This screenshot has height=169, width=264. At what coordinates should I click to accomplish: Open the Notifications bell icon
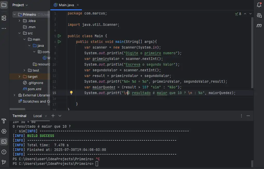pyautogui.click(x=259, y=5)
